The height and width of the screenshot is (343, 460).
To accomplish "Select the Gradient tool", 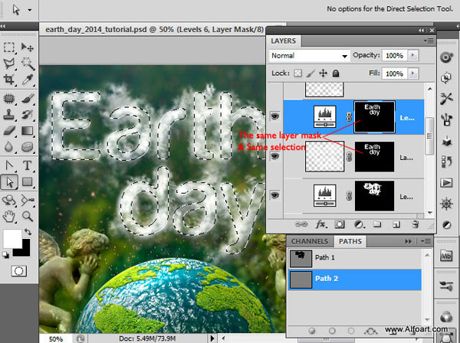I will [28, 130].
